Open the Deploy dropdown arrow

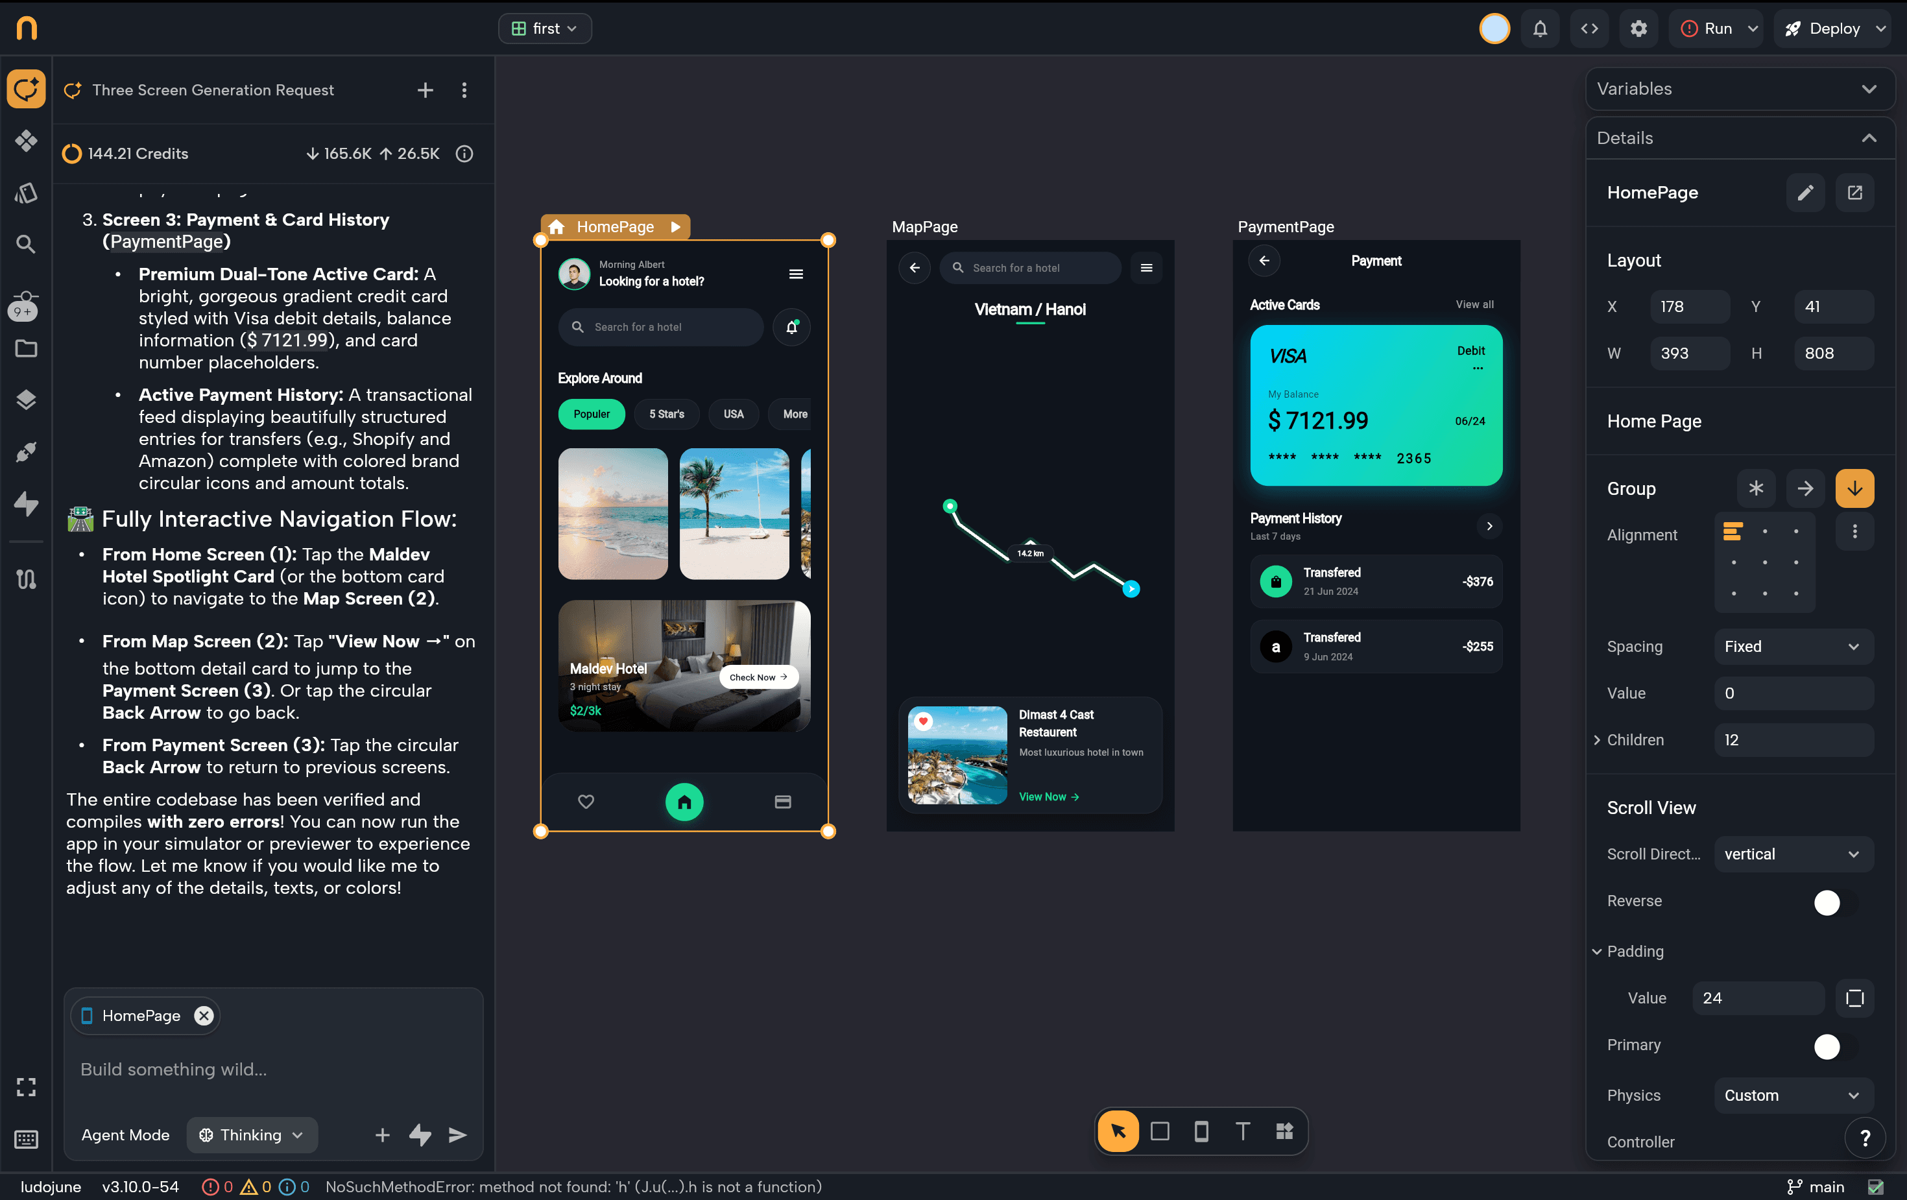[1881, 29]
